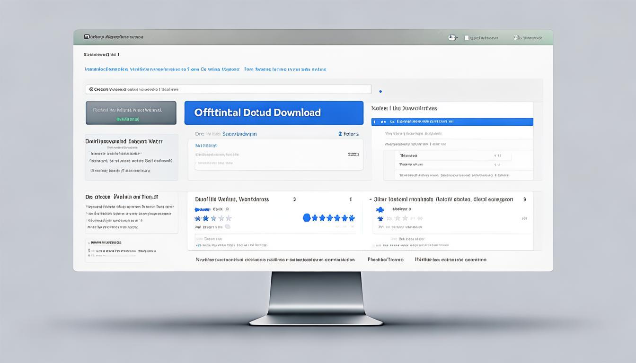Click the large blue Download button
636x363 pixels.
[x=274, y=113]
